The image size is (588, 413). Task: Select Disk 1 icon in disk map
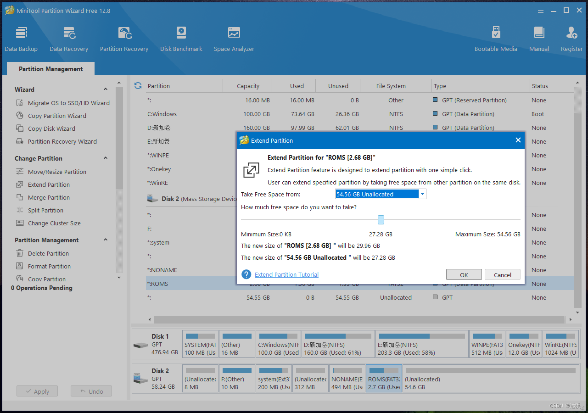pyautogui.click(x=140, y=345)
